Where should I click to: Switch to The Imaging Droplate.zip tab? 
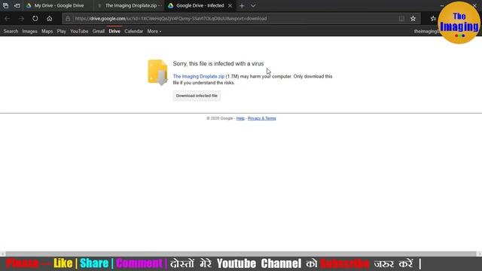click(x=129, y=5)
